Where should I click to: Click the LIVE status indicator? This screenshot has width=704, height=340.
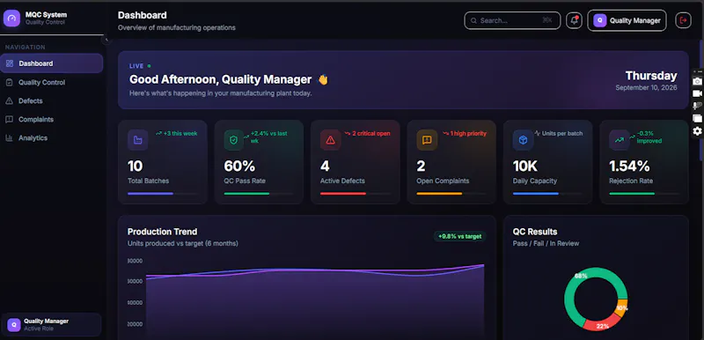[x=140, y=66]
